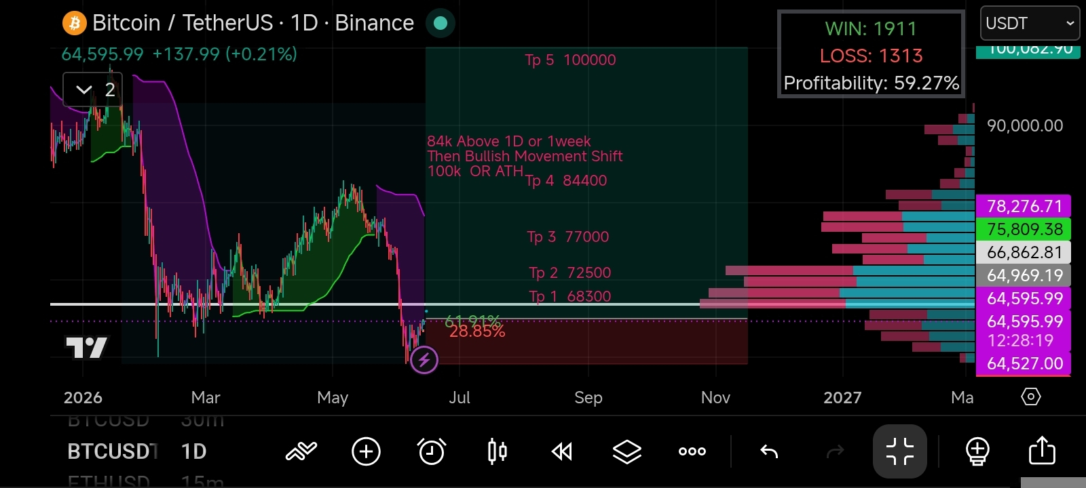Open chart settings hexagon icon
The width and height of the screenshot is (1086, 488).
tap(1031, 396)
